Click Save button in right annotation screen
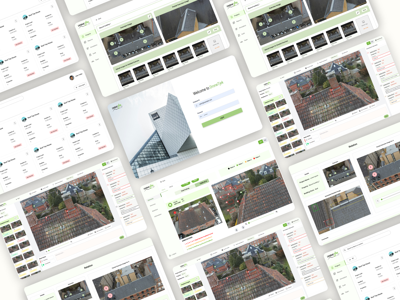Viewport: 400px width, 300px height. pos(386,116)
